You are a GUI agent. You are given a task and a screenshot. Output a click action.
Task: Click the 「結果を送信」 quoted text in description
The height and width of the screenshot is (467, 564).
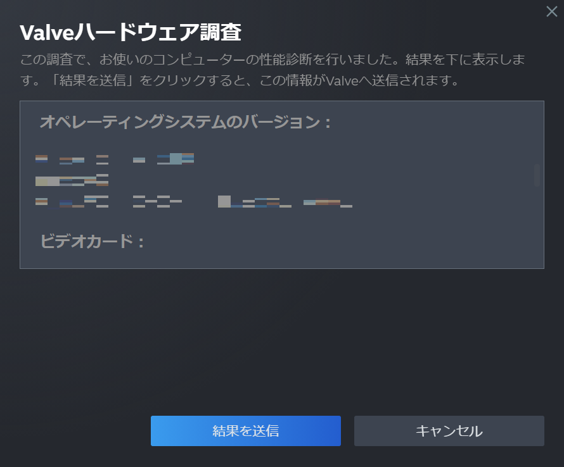pyautogui.click(x=92, y=80)
